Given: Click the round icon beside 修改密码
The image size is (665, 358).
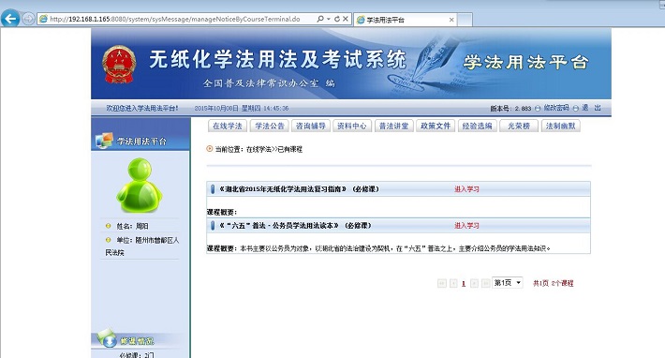Looking at the screenshot, I should click(538, 109).
